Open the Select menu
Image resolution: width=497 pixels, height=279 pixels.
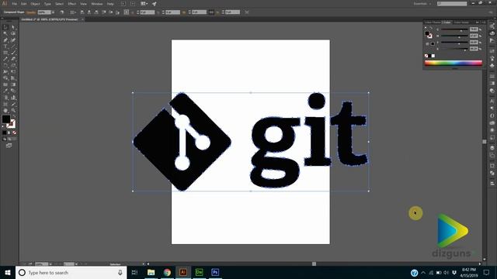coord(59,4)
